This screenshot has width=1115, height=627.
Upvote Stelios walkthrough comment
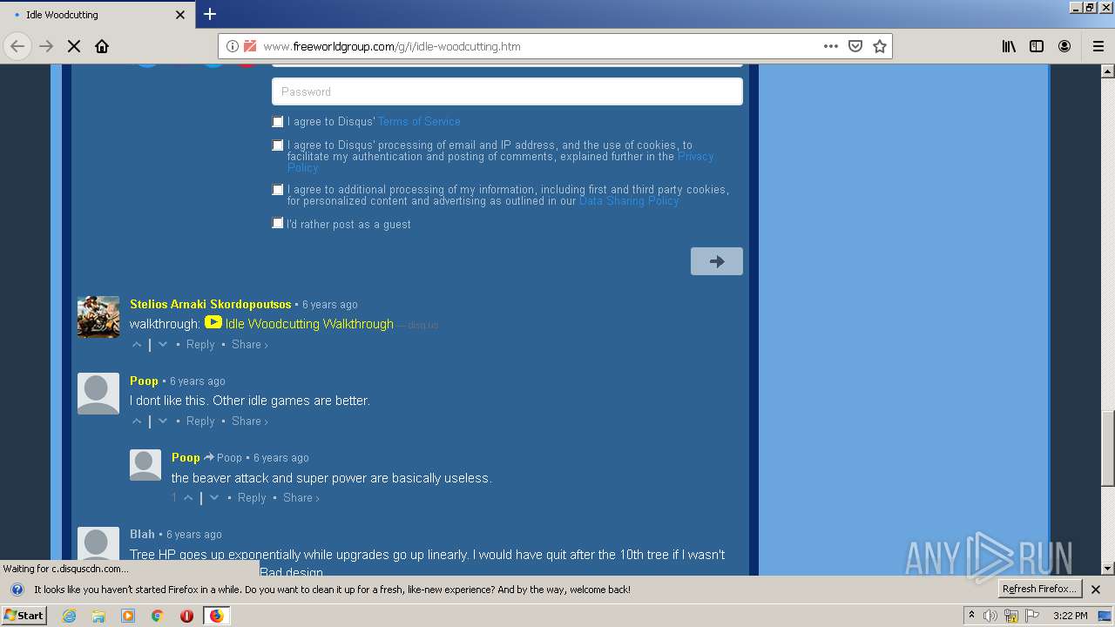pos(137,345)
